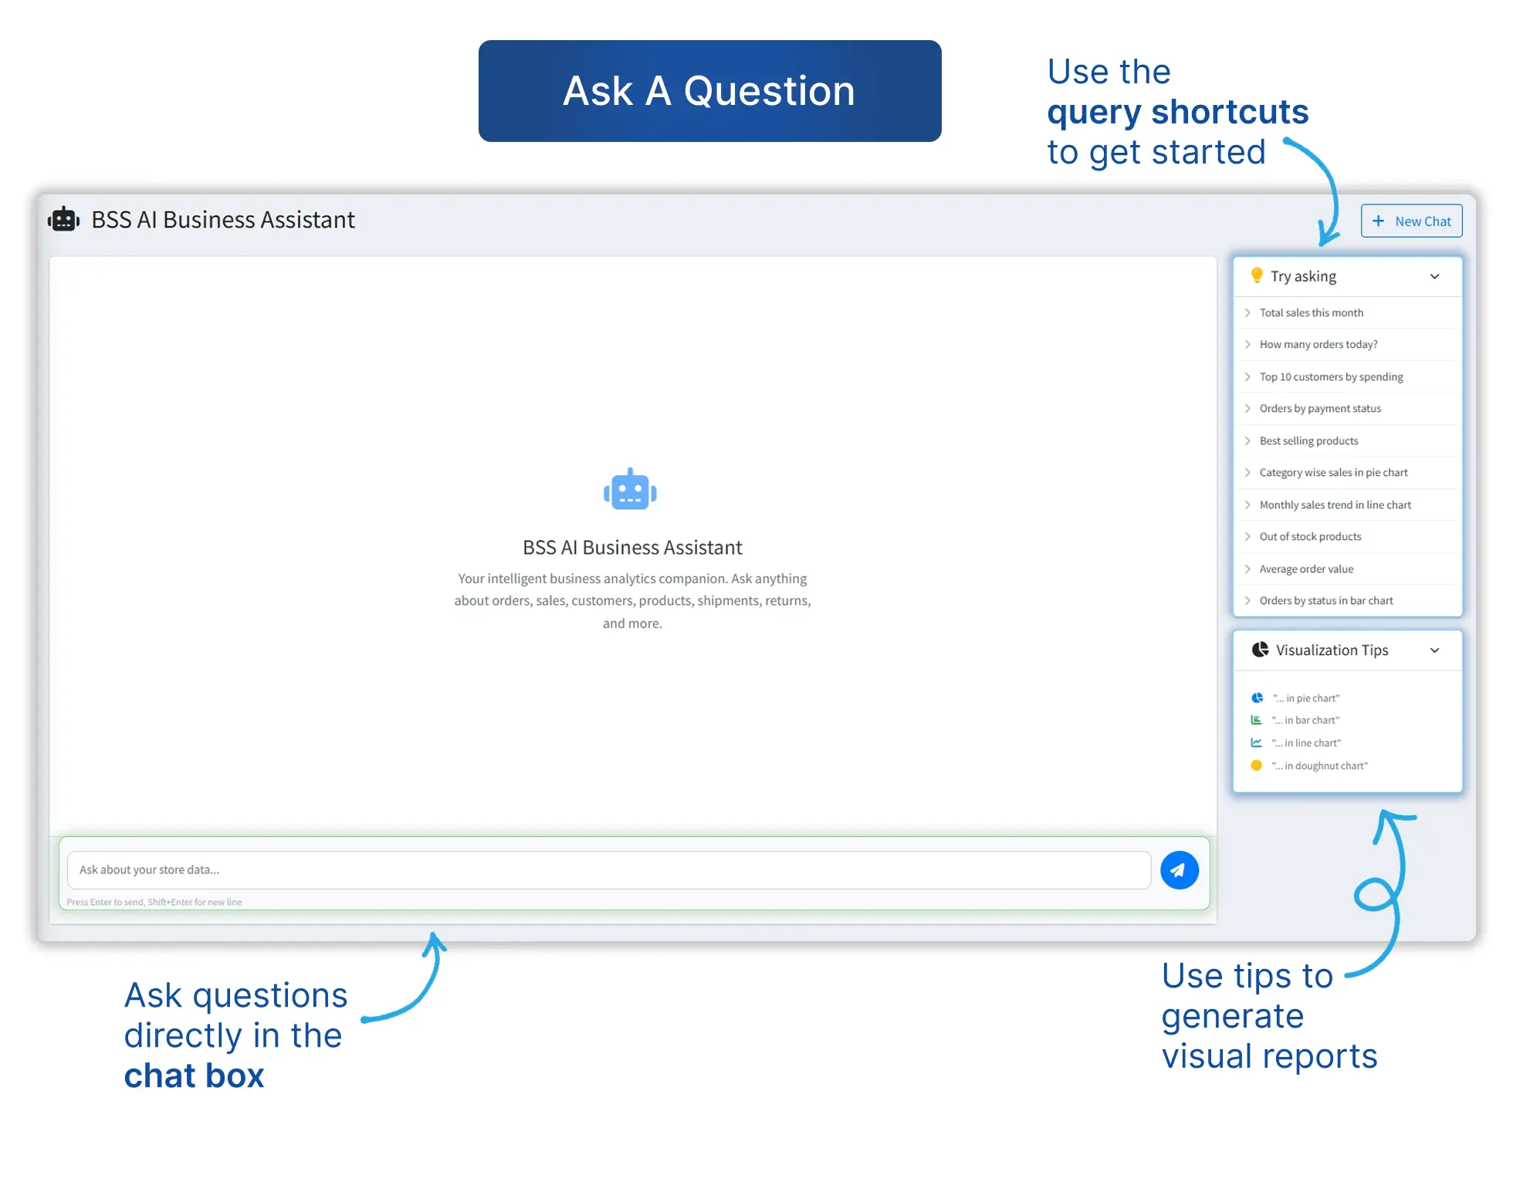This screenshot has height=1185, width=1513.
Task: Select the green bar chart tip icon
Action: (x=1256, y=720)
